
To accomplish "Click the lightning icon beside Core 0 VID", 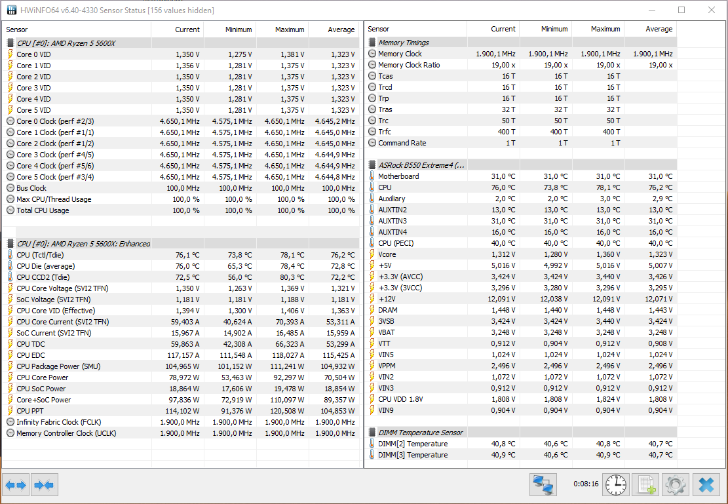I will point(10,54).
